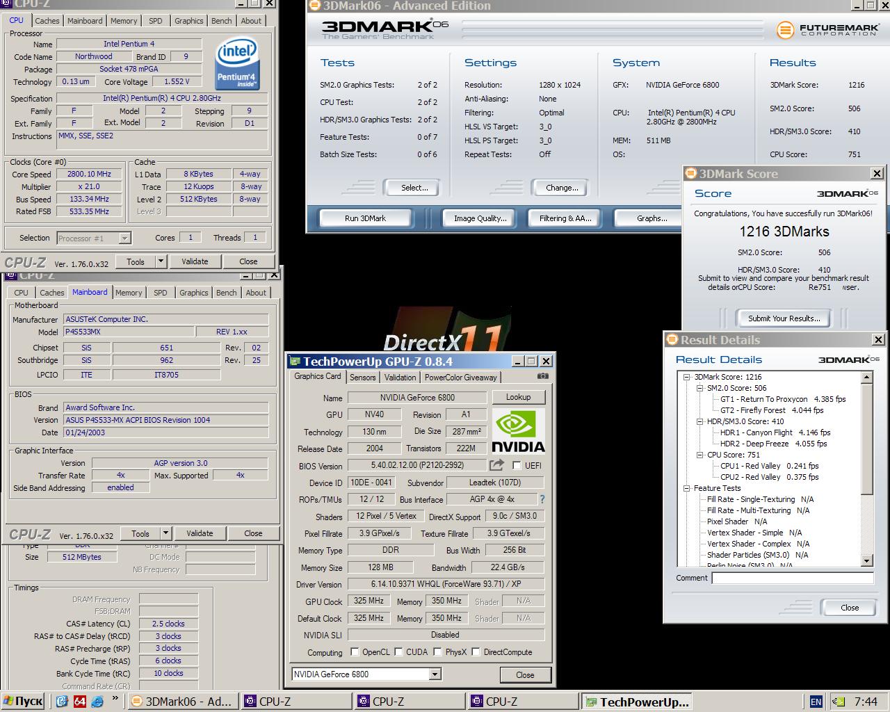Click Submit Your Results... button
Screen dimensions: 890x712
784,318
